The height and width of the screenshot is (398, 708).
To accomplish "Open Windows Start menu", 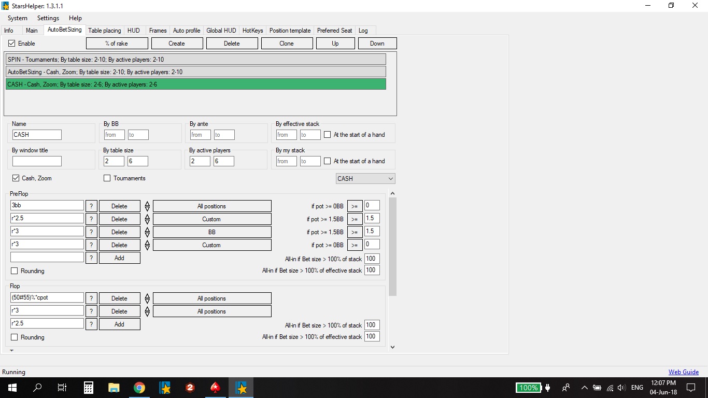I will pos(12,388).
